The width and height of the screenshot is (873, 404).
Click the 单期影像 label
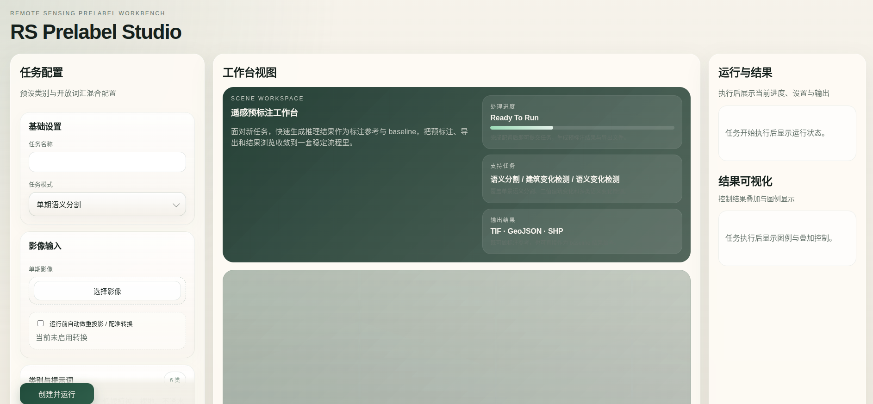coord(41,269)
